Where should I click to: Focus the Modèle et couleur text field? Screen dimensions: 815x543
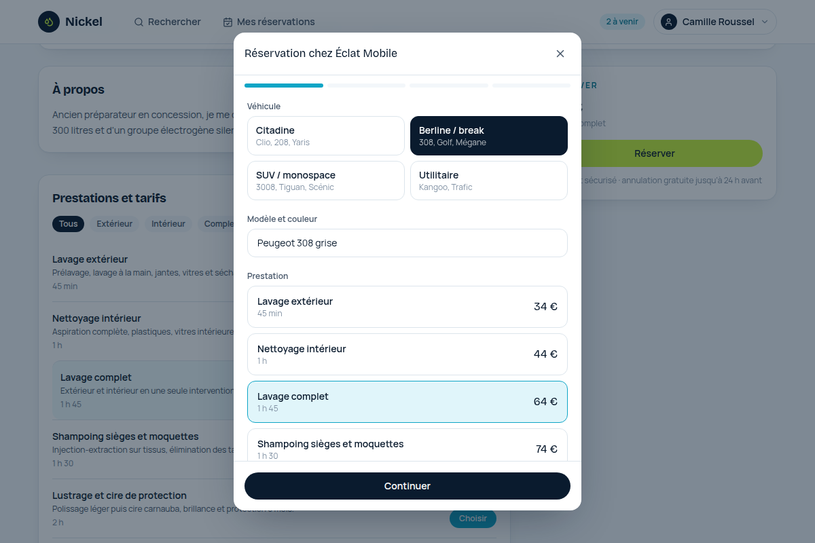(407, 243)
